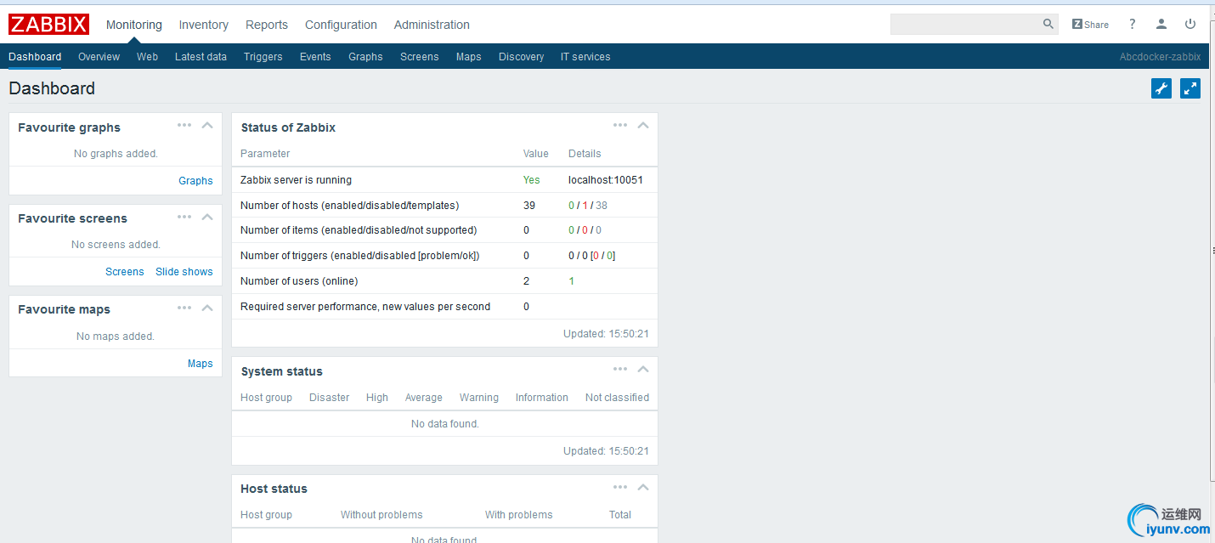Image resolution: width=1215 pixels, height=543 pixels.
Task: Open Favourite graphs three-dot menu
Action: click(184, 125)
